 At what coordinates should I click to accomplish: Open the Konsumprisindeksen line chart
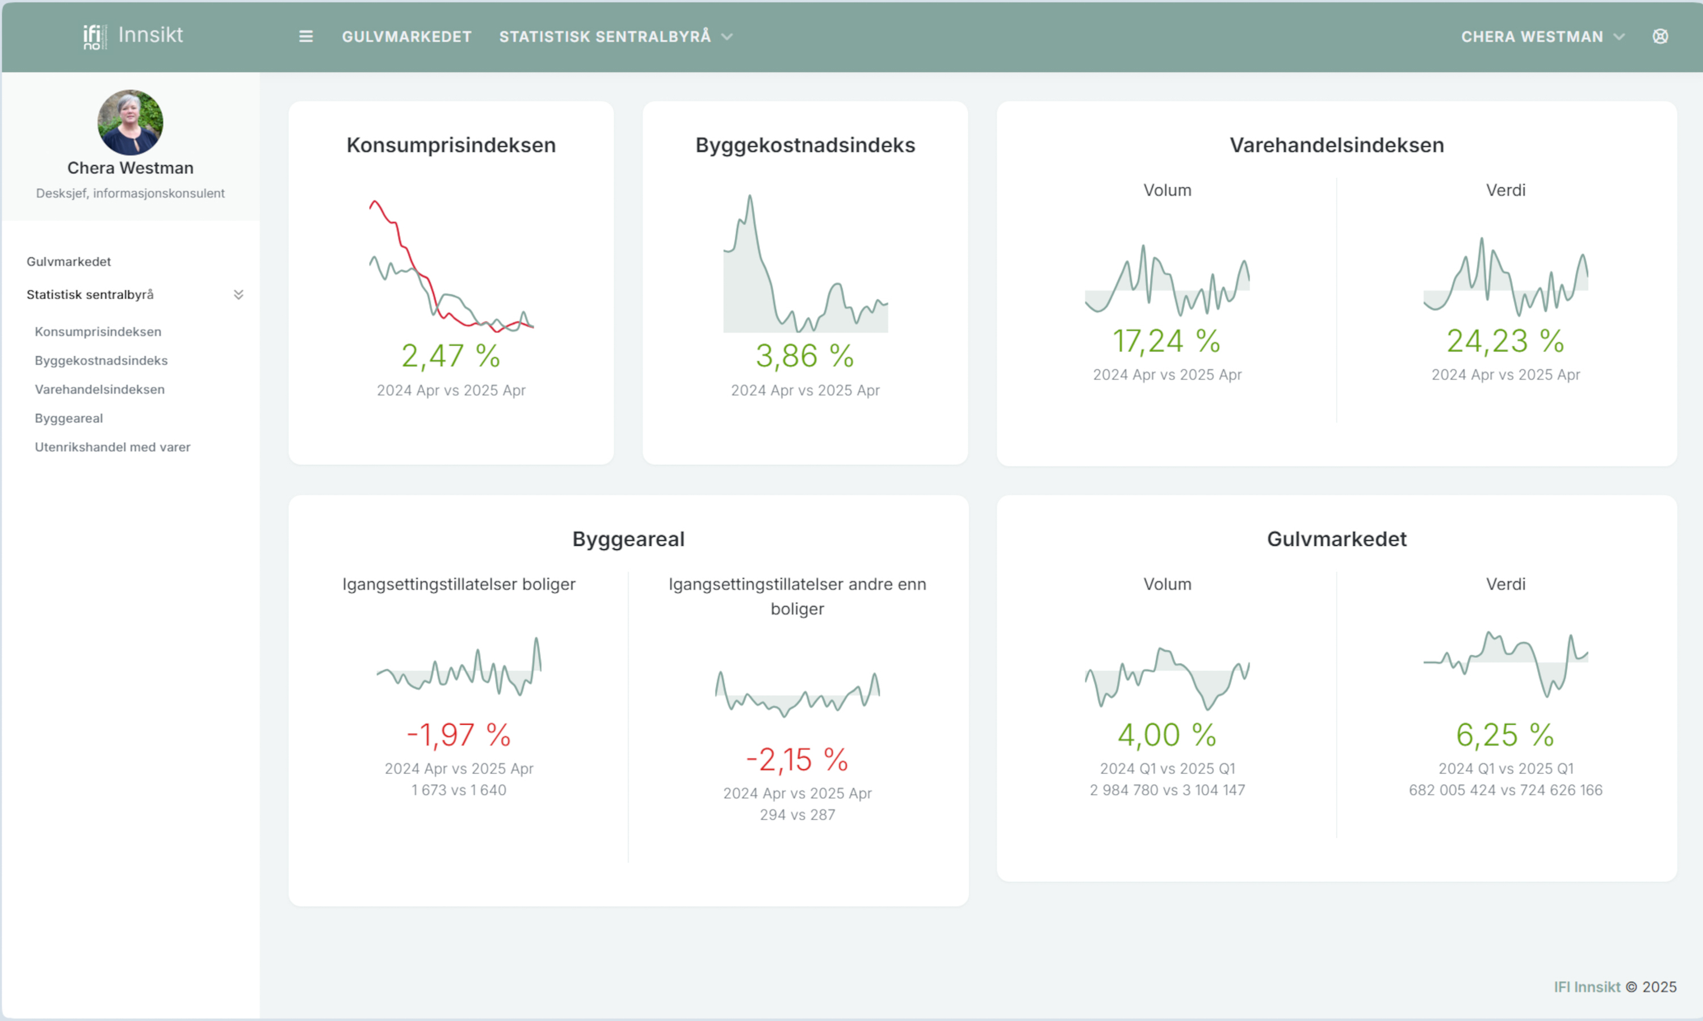pos(451,266)
